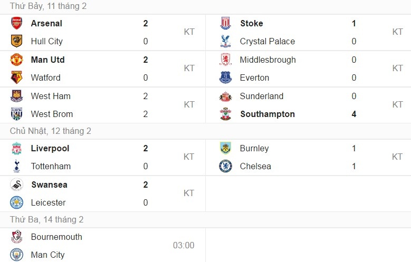
Task: Open the Crystal Palace team link
Action: 267,41
